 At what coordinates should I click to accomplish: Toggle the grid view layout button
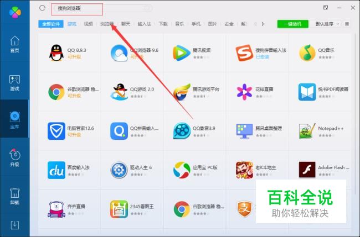click(347, 24)
